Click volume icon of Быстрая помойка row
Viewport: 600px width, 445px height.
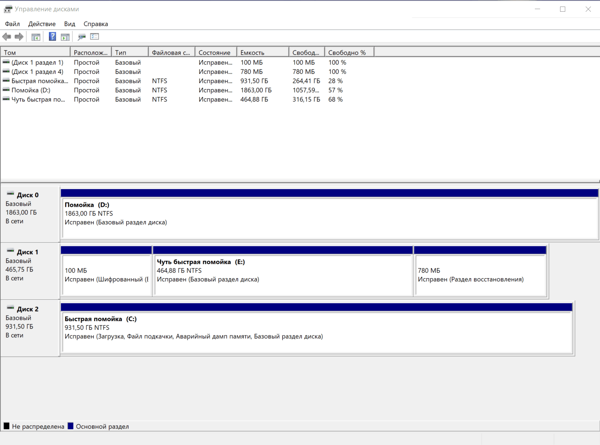(x=6, y=80)
